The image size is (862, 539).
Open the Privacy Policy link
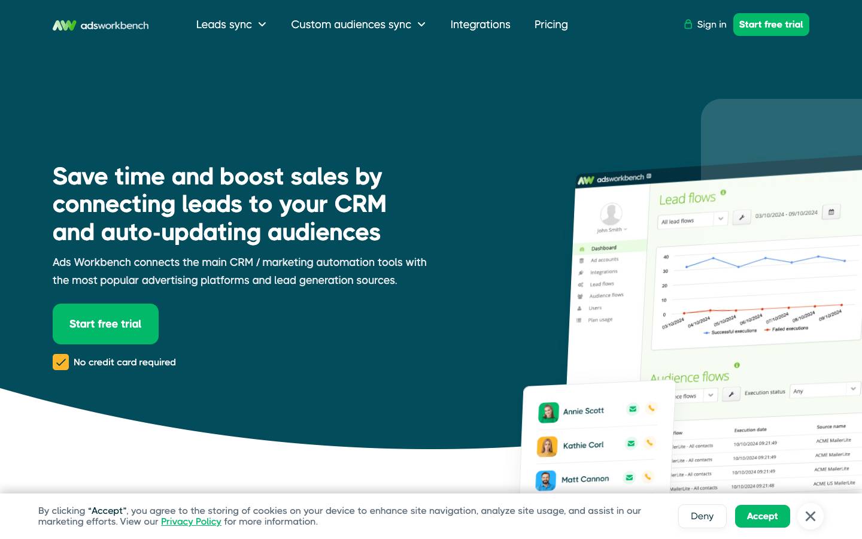[191, 522]
